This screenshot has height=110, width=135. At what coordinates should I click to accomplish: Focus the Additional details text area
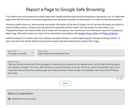(65, 69)
